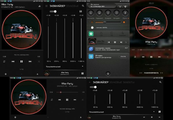The height and width of the screenshot is (120, 173).
Task: Toggle the flashlight in notification shade
Action: [x=108, y=13]
